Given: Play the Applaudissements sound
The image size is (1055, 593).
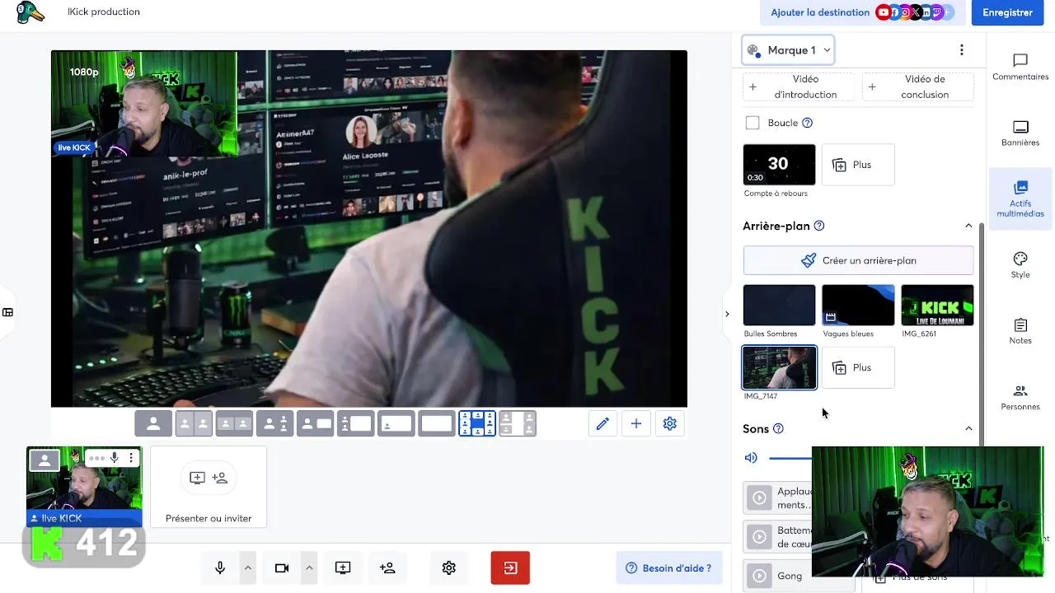Looking at the screenshot, I should tap(759, 497).
